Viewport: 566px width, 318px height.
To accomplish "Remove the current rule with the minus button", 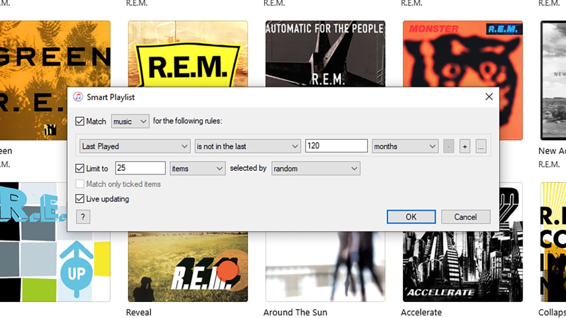I will click(449, 146).
